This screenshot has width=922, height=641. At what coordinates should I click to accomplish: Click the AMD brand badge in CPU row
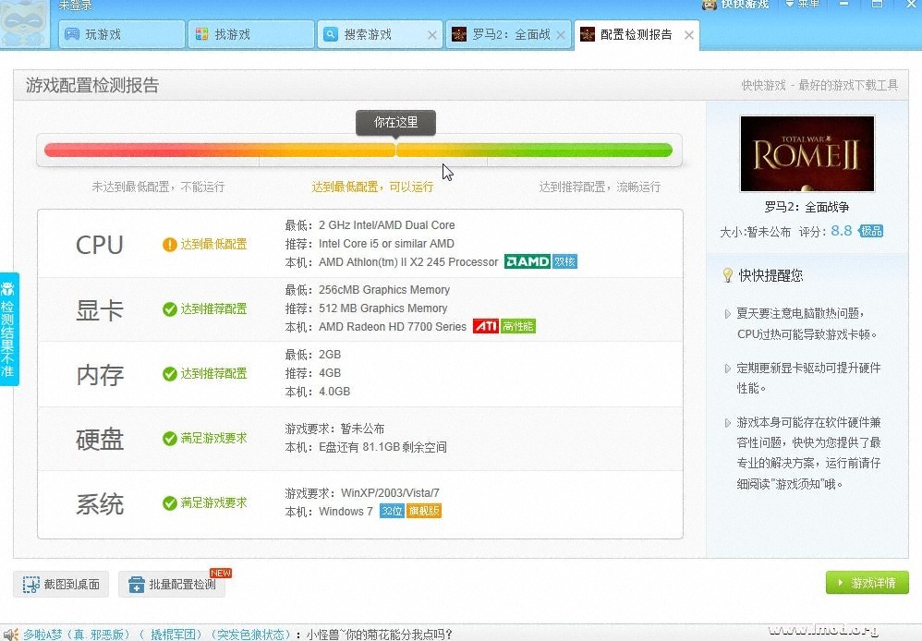tap(528, 262)
